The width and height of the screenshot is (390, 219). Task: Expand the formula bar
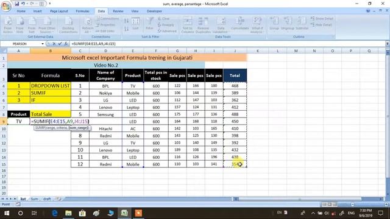click(x=388, y=44)
